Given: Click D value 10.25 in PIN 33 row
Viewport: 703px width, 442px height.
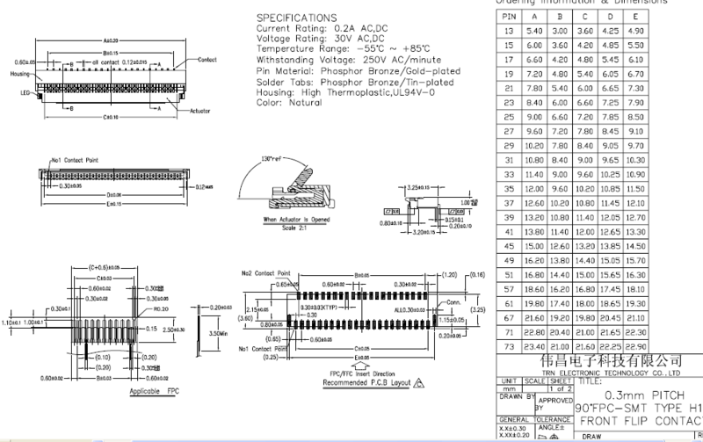Looking at the screenshot, I should 610,174.
